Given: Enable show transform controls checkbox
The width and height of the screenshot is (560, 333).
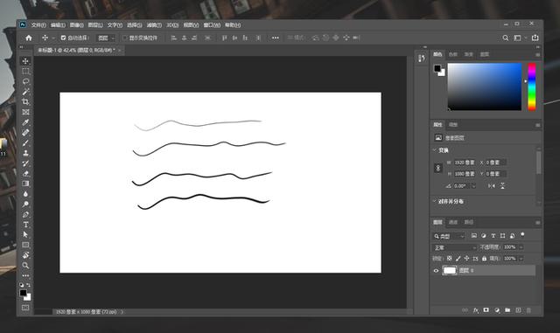Looking at the screenshot, I should tap(125, 38).
